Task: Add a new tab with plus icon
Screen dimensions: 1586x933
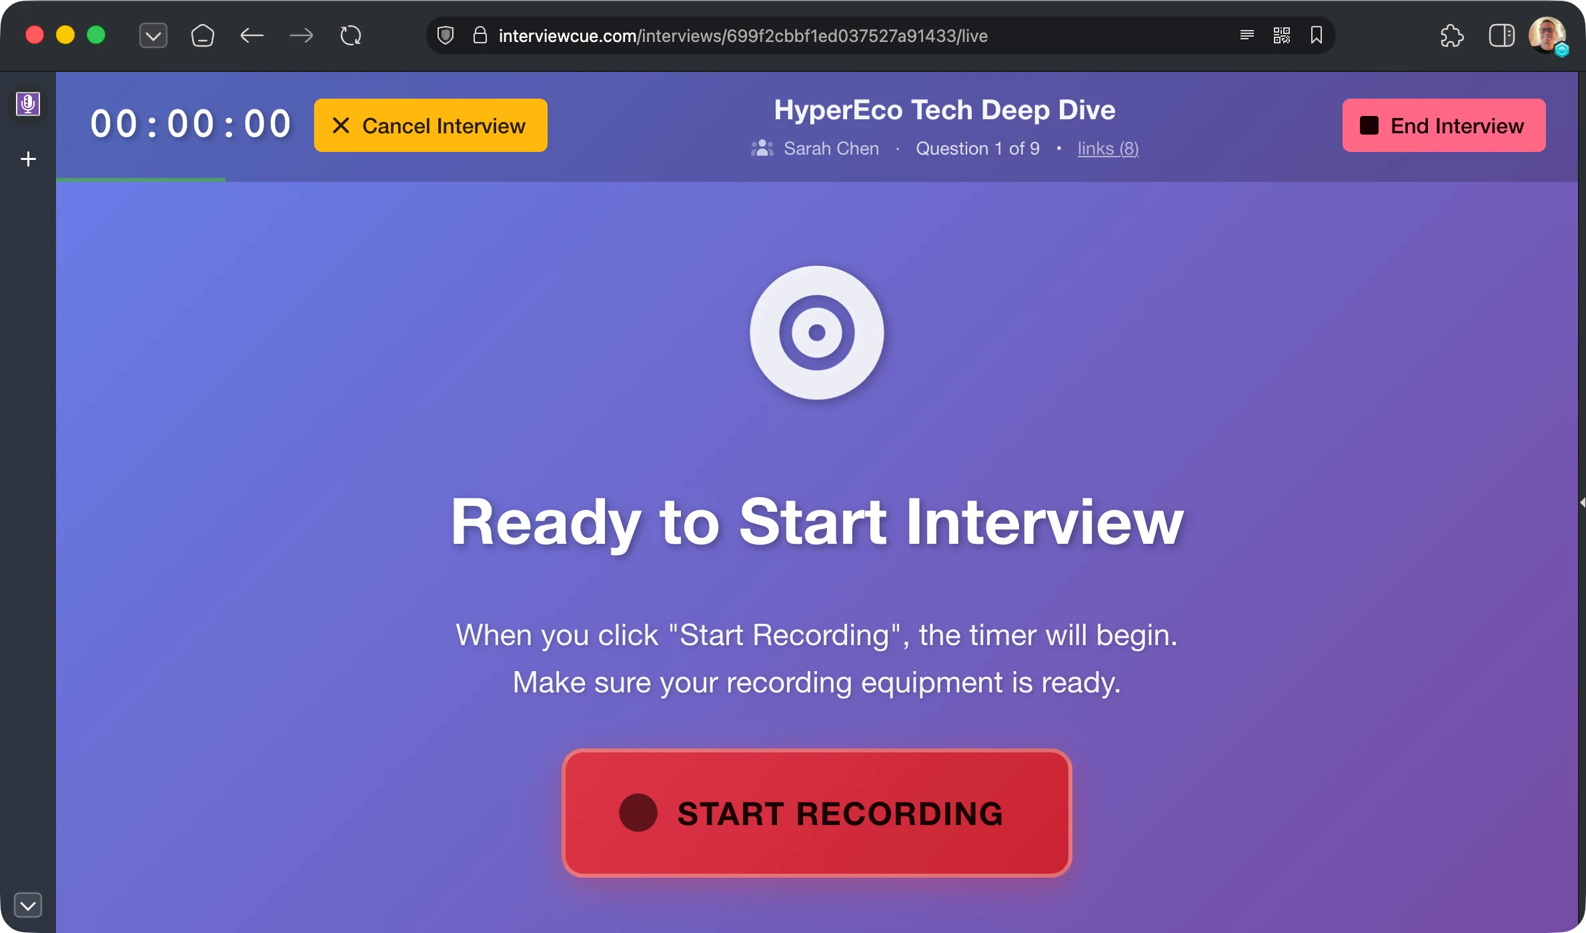Action: (x=28, y=159)
